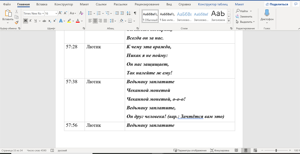Toggle subscript x₂ formatting
Screen dimensions: 300x154
pyautogui.click(x=50, y=21)
